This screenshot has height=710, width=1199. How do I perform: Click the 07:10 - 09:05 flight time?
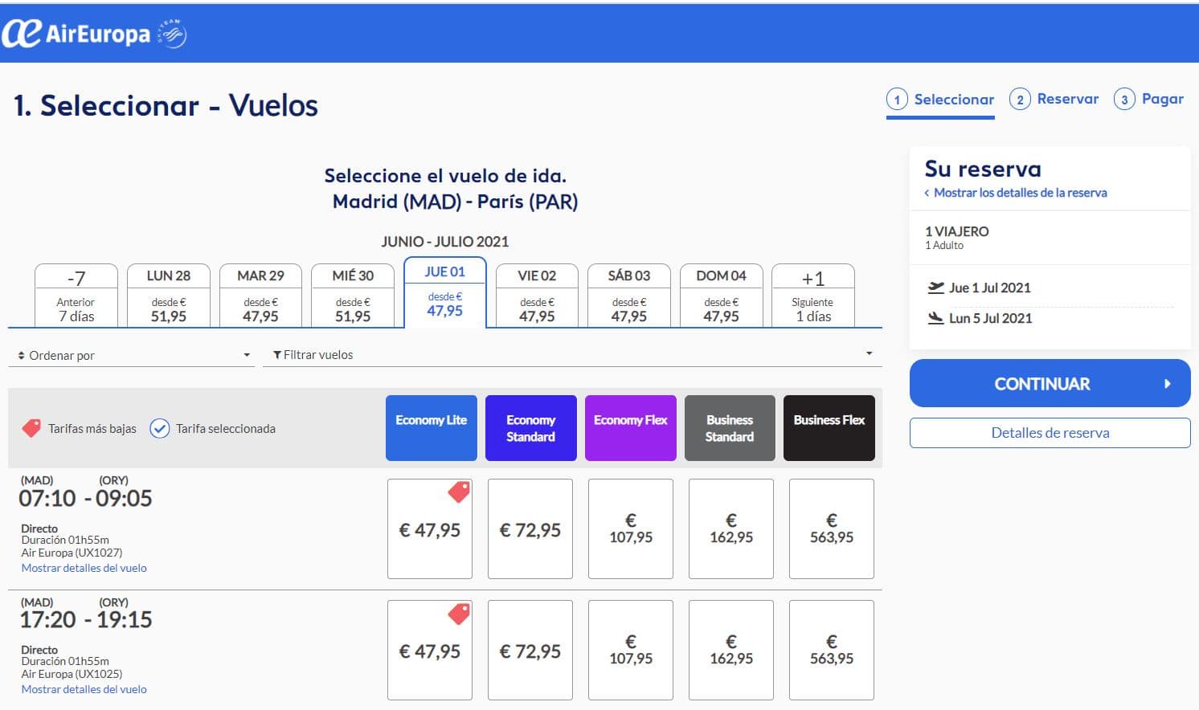click(x=85, y=499)
